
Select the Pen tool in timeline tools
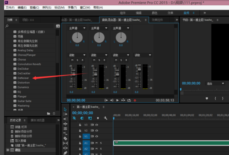(65, 153)
